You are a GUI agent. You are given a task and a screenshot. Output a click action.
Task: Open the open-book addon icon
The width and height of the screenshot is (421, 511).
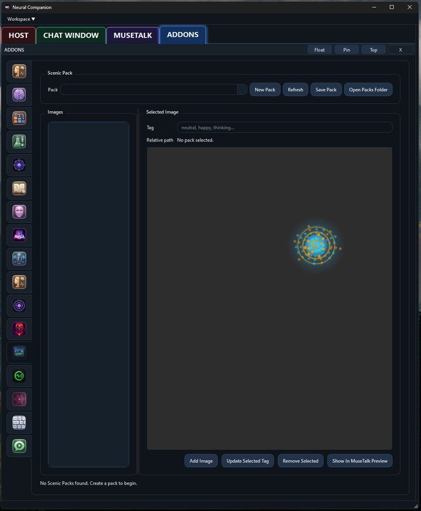click(19, 188)
